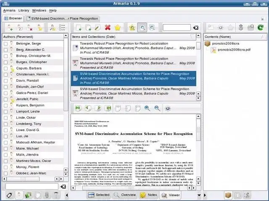Click the items search input field

click(x=177, y=27)
